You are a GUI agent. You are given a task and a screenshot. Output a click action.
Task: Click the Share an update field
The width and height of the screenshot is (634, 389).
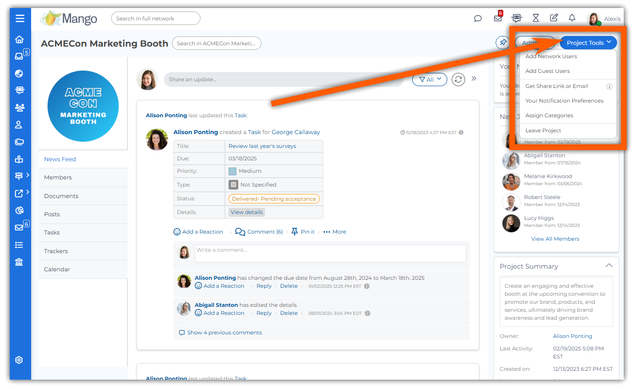pyautogui.click(x=283, y=79)
